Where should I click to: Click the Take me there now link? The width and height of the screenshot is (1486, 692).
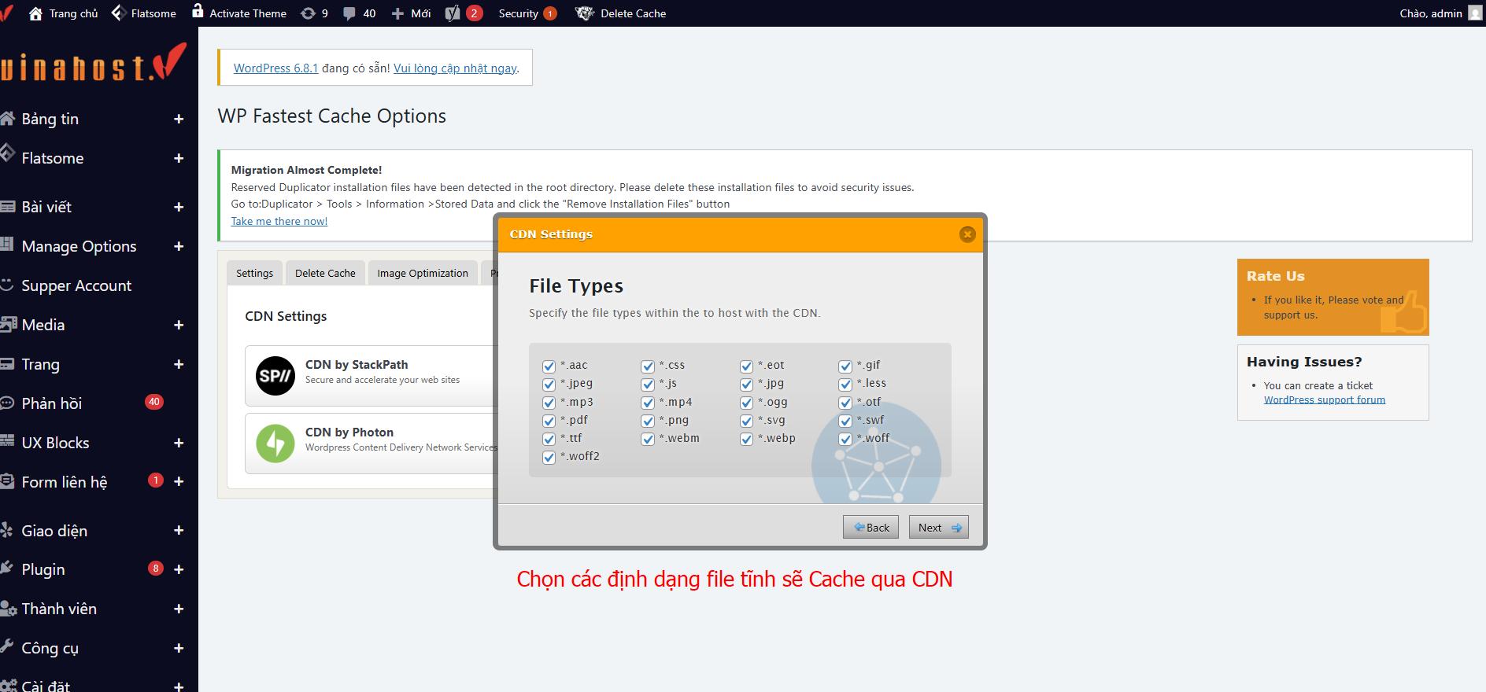pyautogui.click(x=279, y=221)
